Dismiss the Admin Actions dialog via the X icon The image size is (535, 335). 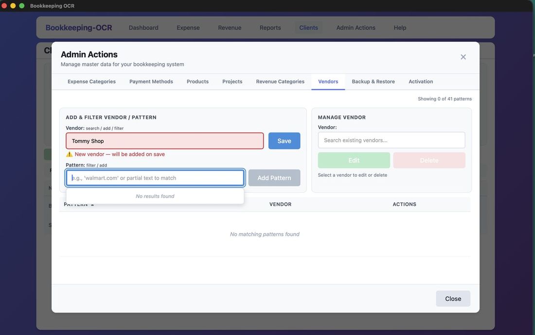pos(463,57)
